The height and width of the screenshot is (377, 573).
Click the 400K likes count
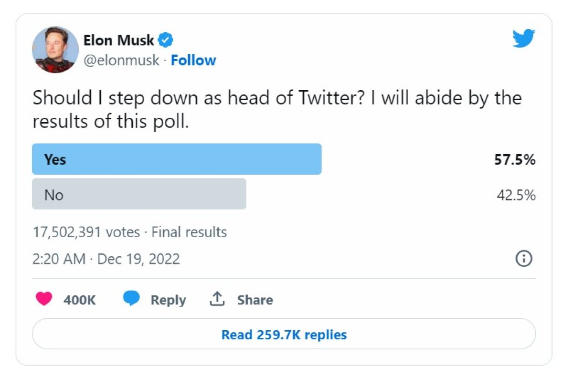(x=79, y=300)
